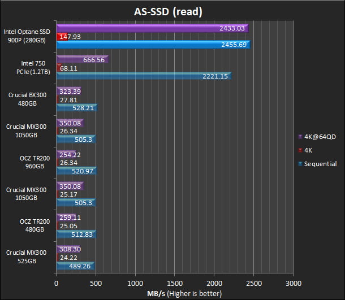Click the 500 axis tick label

click(x=96, y=283)
